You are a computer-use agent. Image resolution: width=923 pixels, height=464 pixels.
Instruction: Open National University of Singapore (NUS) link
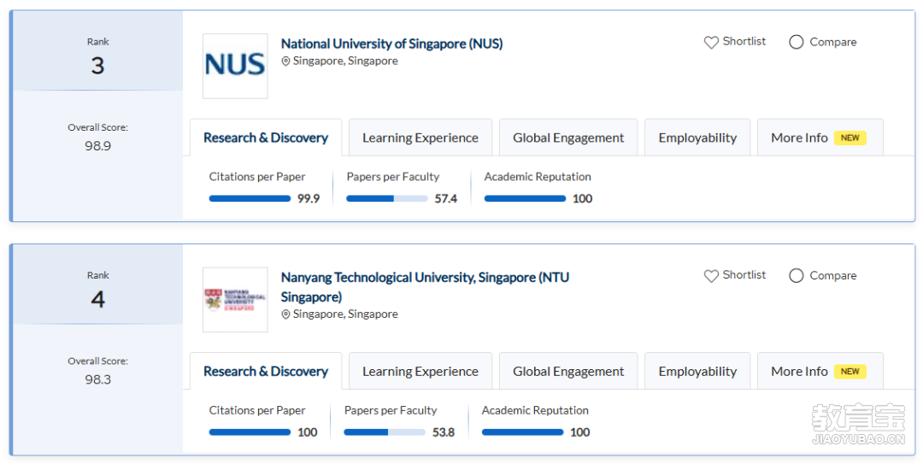tap(392, 44)
